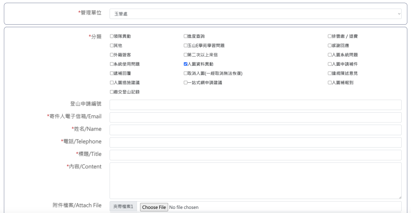Enable the 系統使用問題 checkbox
The width and height of the screenshot is (411, 213).
tap(112, 64)
